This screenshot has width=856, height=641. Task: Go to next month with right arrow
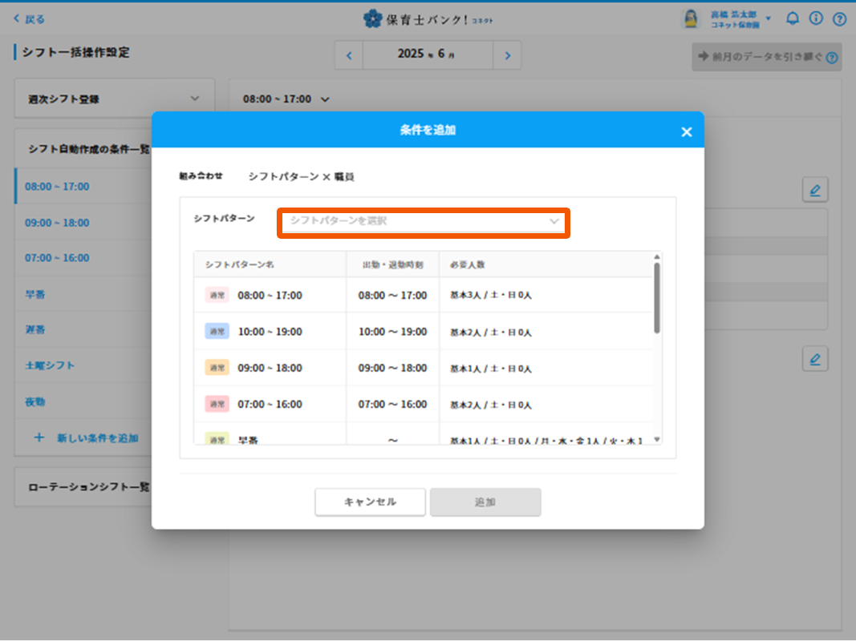pyautogui.click(x=507, y=55)
